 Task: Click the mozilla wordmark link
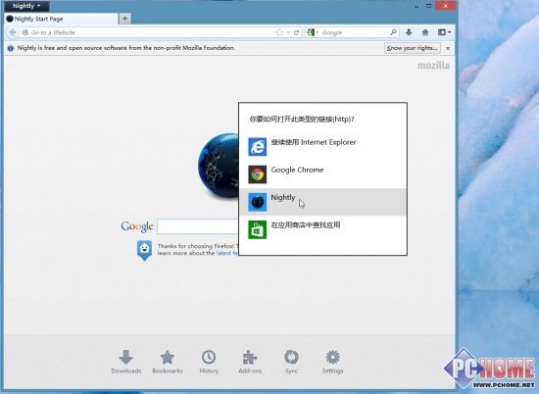pos(433,66)
